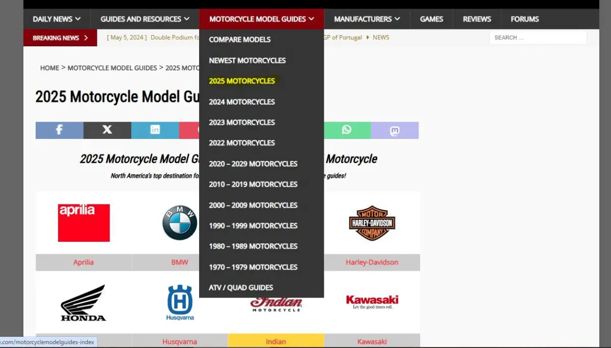Select 2025 Motorcycles from the open menu

(x=242, y=80)
